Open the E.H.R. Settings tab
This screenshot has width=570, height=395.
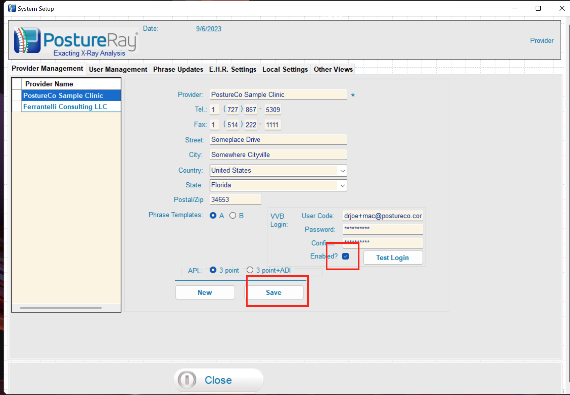click(232, 69)
